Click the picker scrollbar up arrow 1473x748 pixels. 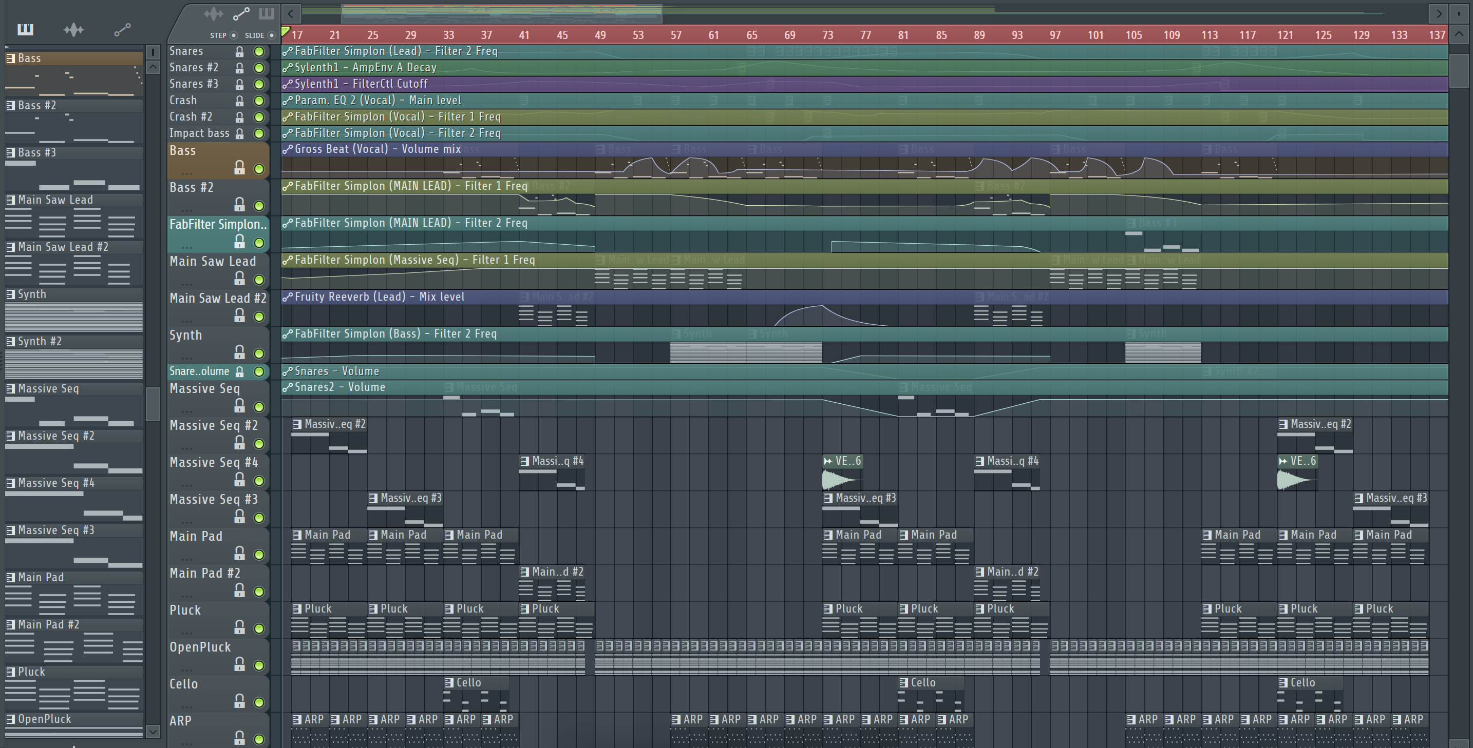pos(153,67)
